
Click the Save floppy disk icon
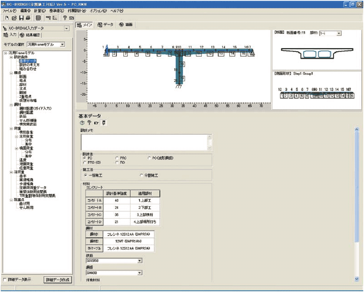[22, 18]
